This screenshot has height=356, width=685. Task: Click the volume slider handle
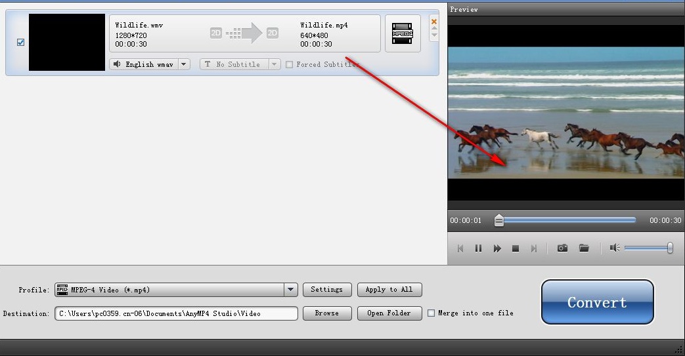coord(670,248)
